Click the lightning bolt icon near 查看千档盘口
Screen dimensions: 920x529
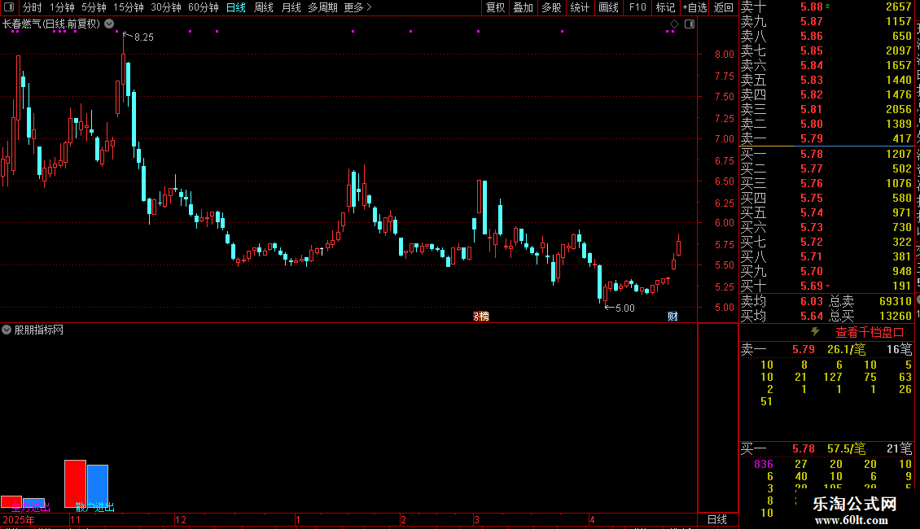point(815,332)
